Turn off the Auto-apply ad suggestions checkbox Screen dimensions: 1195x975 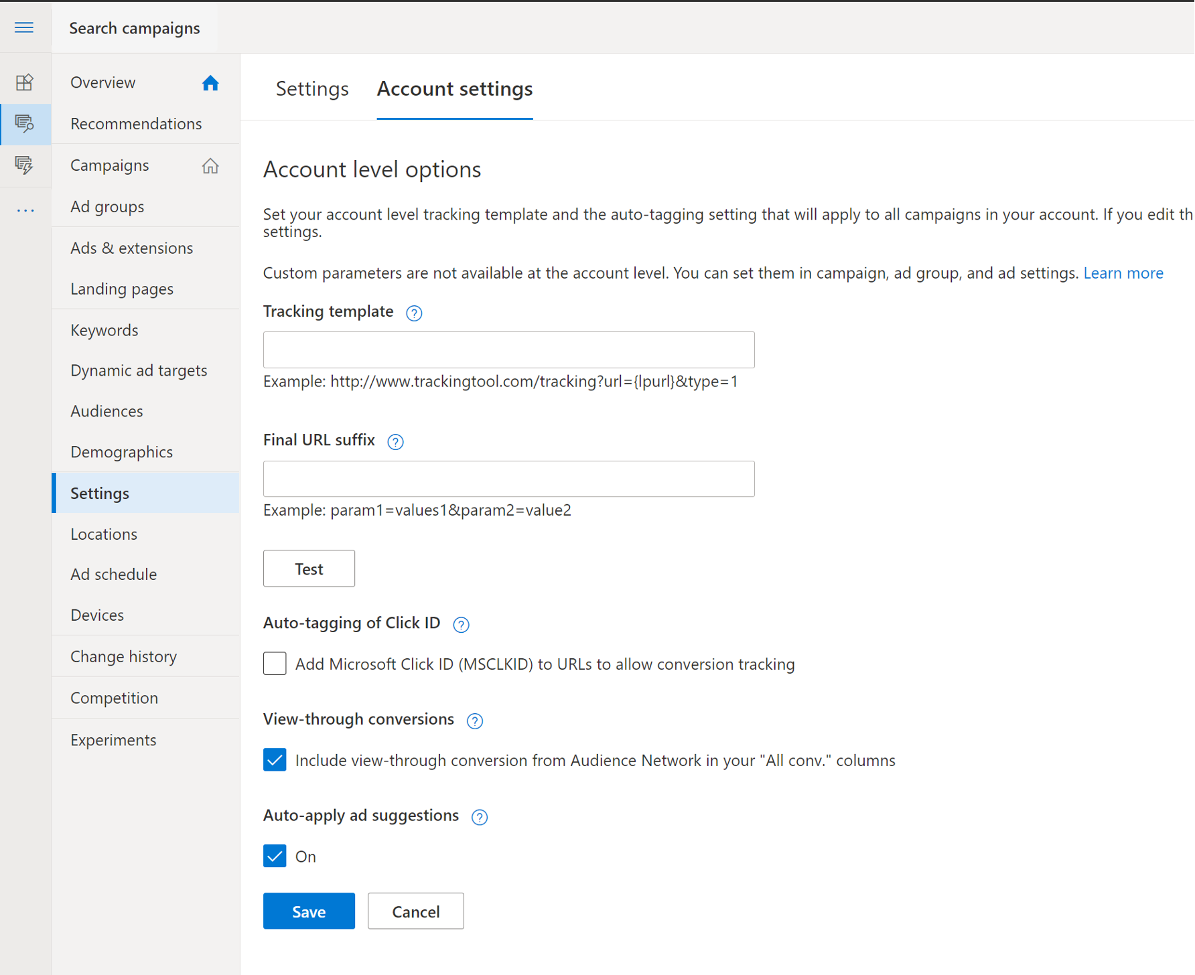coord(275,856)
